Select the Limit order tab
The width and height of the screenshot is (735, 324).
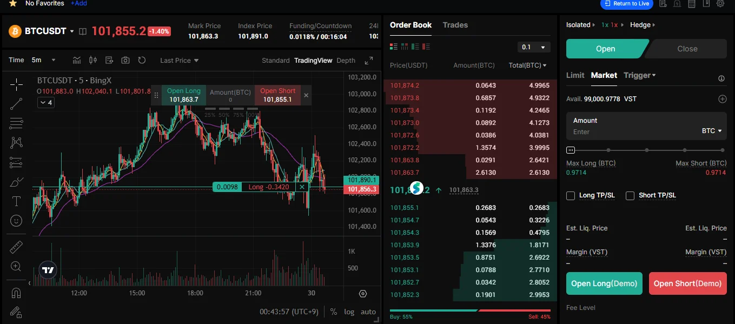point(575,75)
